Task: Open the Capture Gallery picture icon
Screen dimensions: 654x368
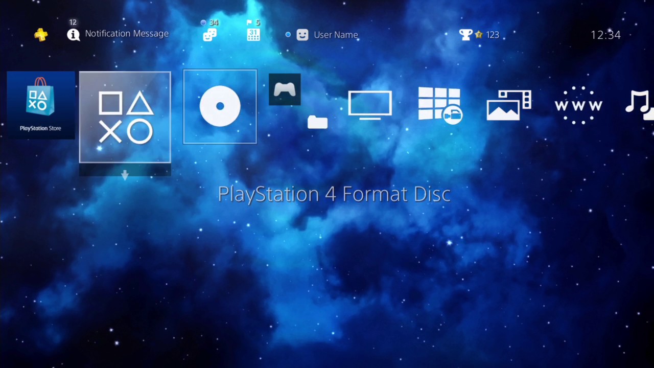Action: [509, 105]
